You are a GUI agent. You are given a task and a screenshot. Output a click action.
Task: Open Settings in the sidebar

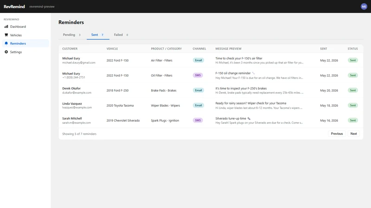26,52
